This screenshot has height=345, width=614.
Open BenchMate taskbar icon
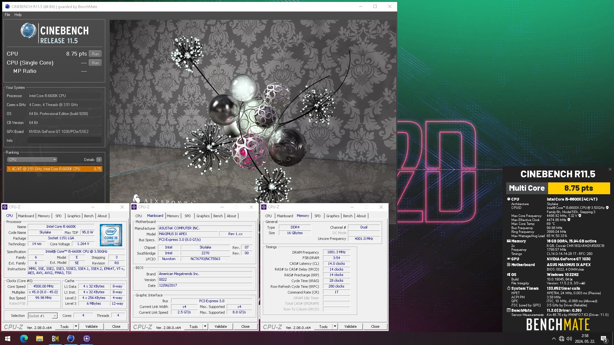pyautogui.click(x=55, y=339)
